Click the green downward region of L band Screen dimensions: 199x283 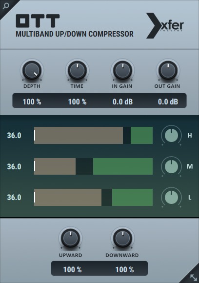coord(132,197)
